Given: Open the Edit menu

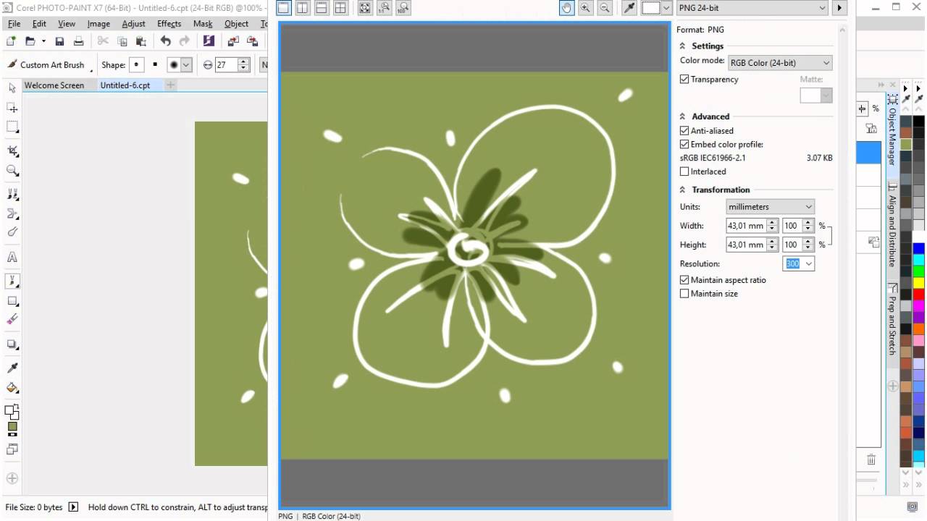Looking at the screenshot, I should click(x=39, y=24).
